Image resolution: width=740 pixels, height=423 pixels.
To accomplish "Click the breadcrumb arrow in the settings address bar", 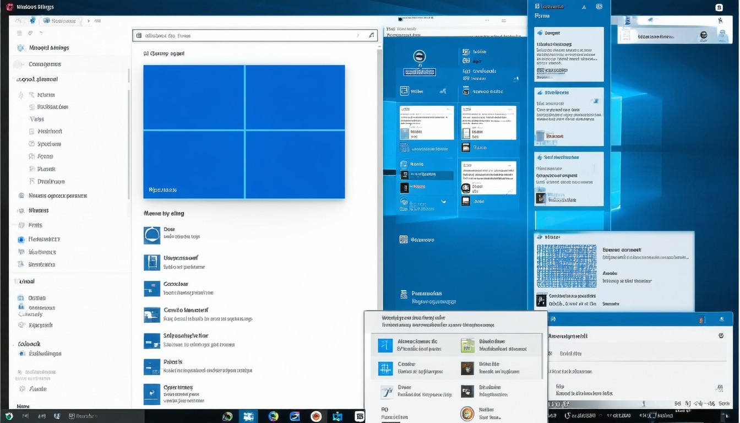I will coord(89,21).
